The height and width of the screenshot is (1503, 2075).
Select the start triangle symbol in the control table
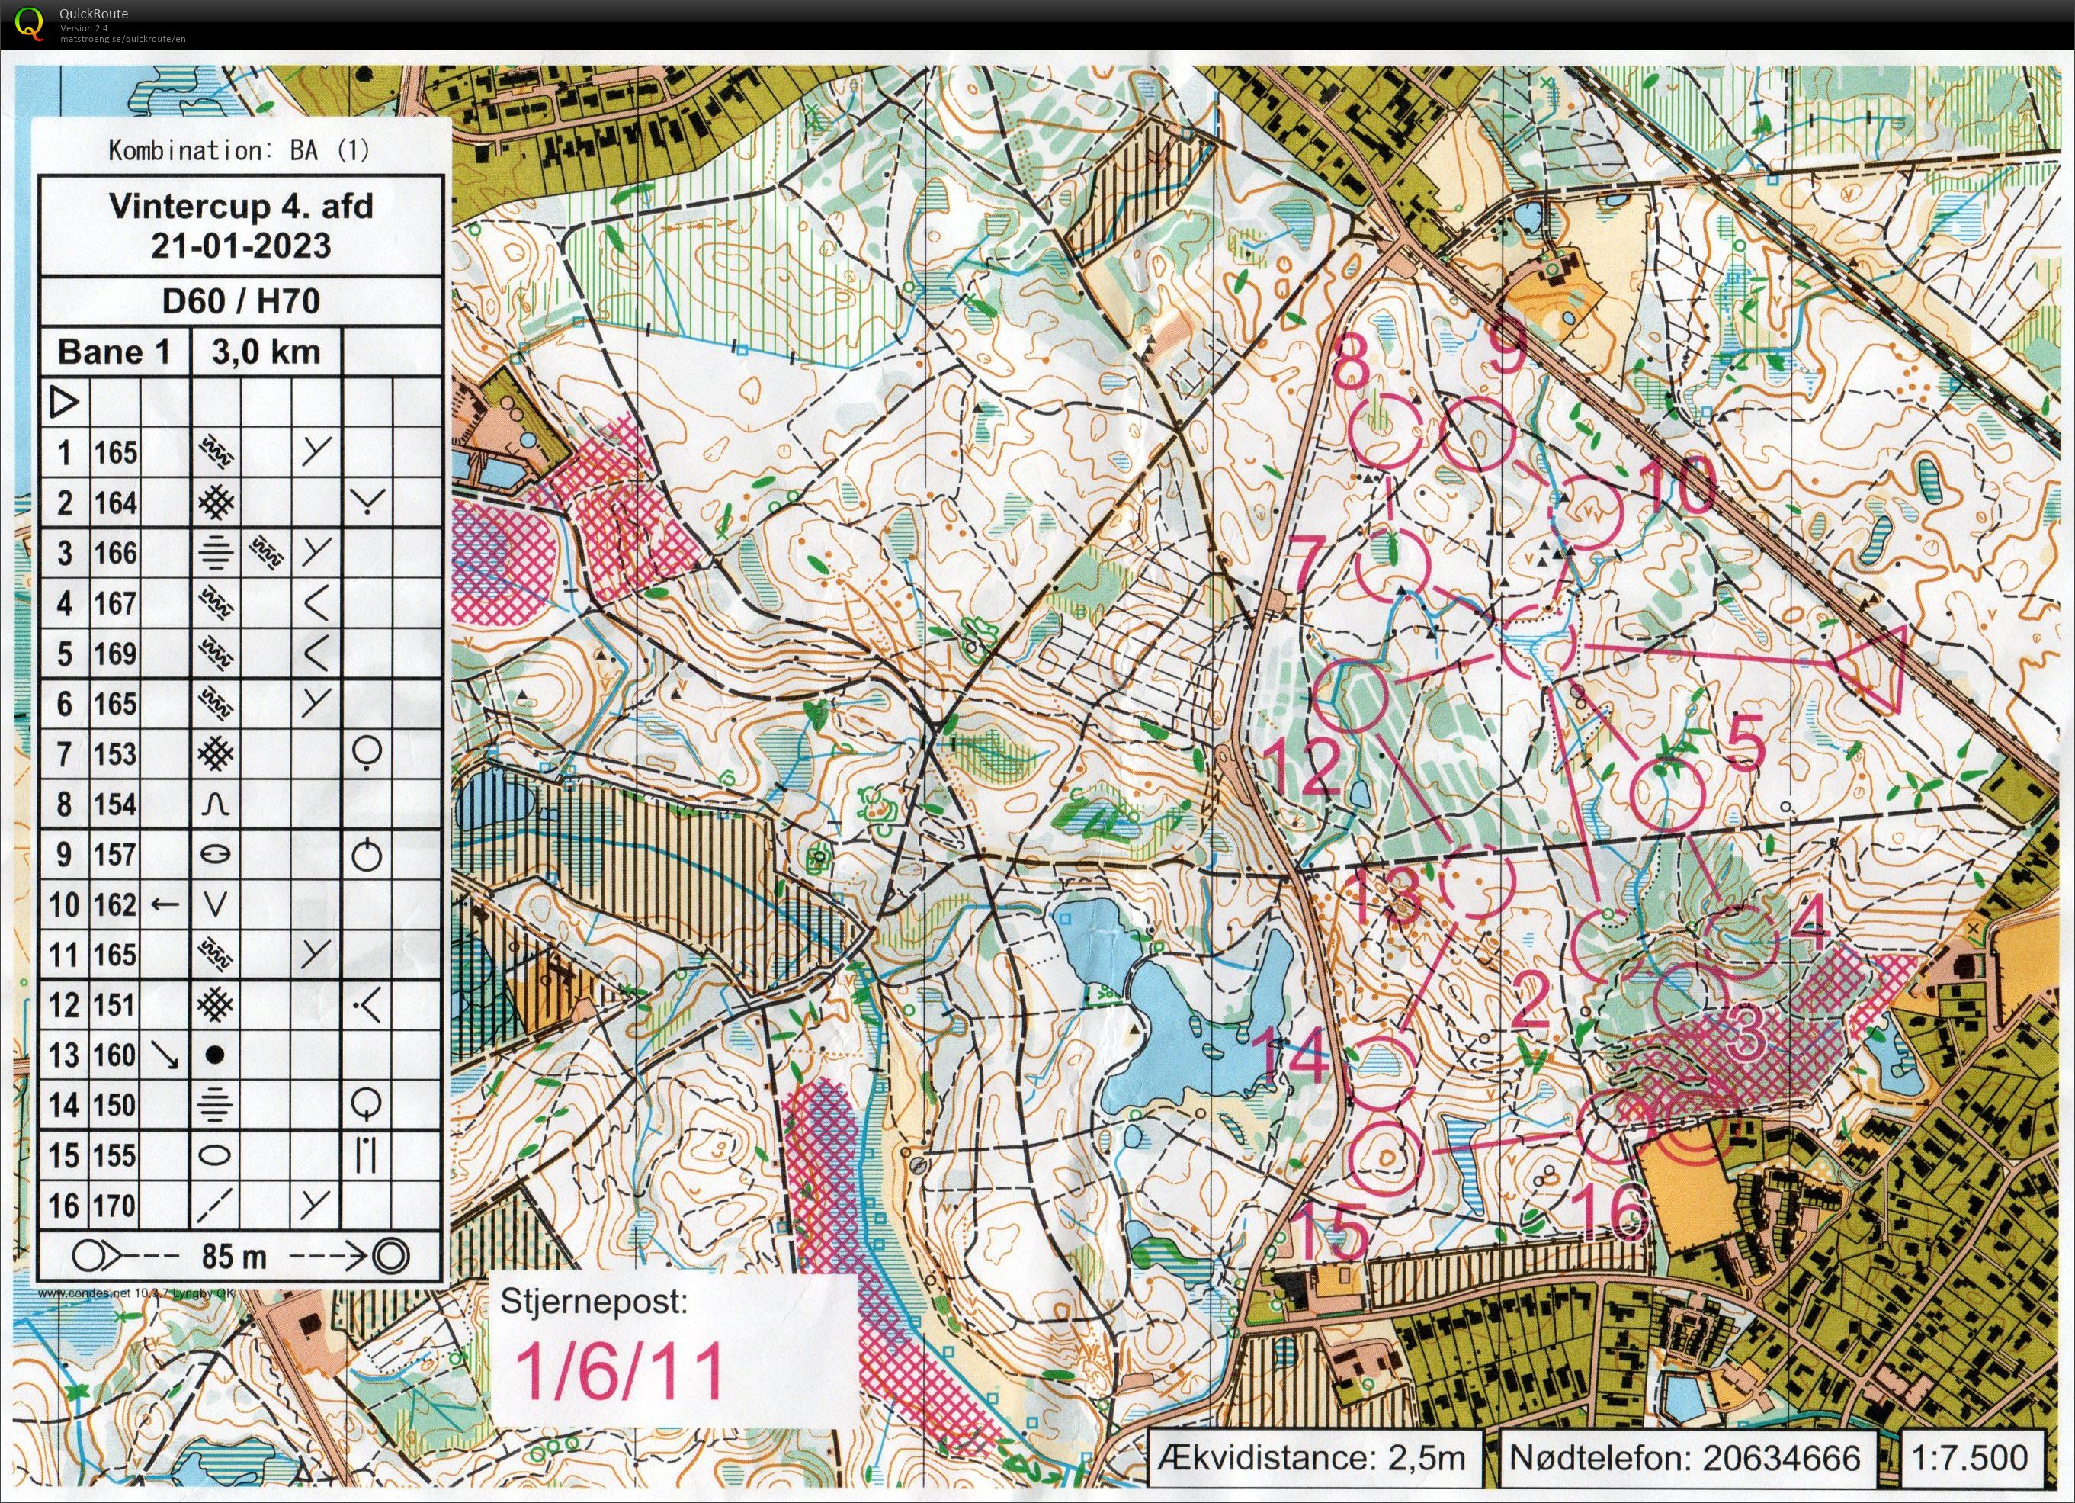click(64, 402)
